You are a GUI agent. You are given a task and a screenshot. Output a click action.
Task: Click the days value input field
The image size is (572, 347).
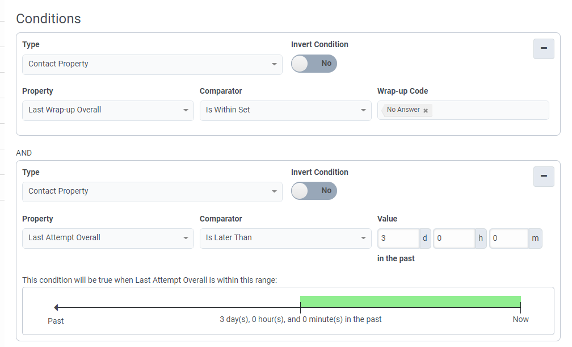[398, 239]
